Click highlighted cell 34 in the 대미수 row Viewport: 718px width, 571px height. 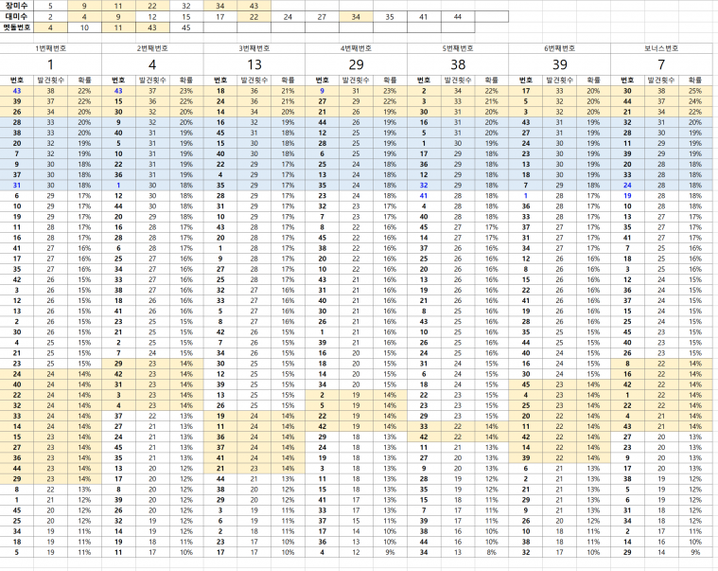click(x=356, y=16)
